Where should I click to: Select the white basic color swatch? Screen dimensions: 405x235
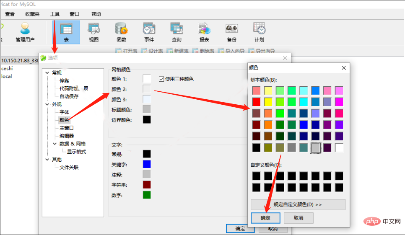[339, 148]
